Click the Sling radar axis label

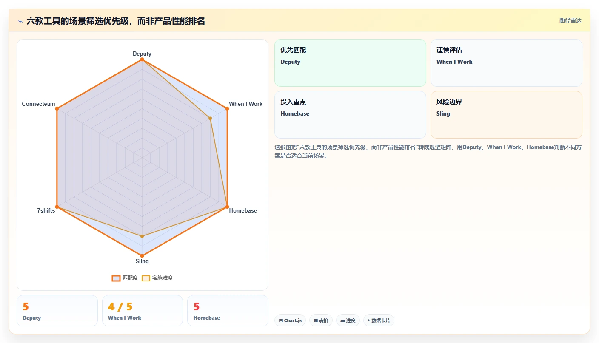tap(142, 261)
